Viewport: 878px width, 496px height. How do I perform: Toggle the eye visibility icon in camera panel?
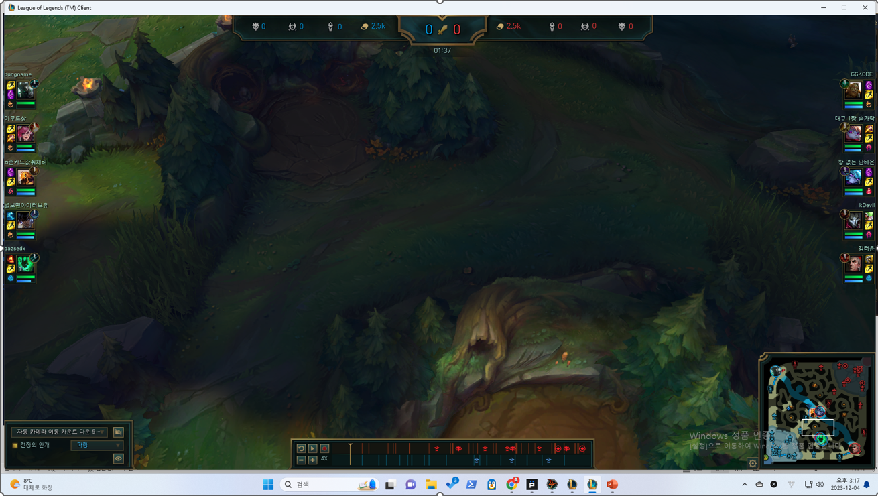click(118, 458)
